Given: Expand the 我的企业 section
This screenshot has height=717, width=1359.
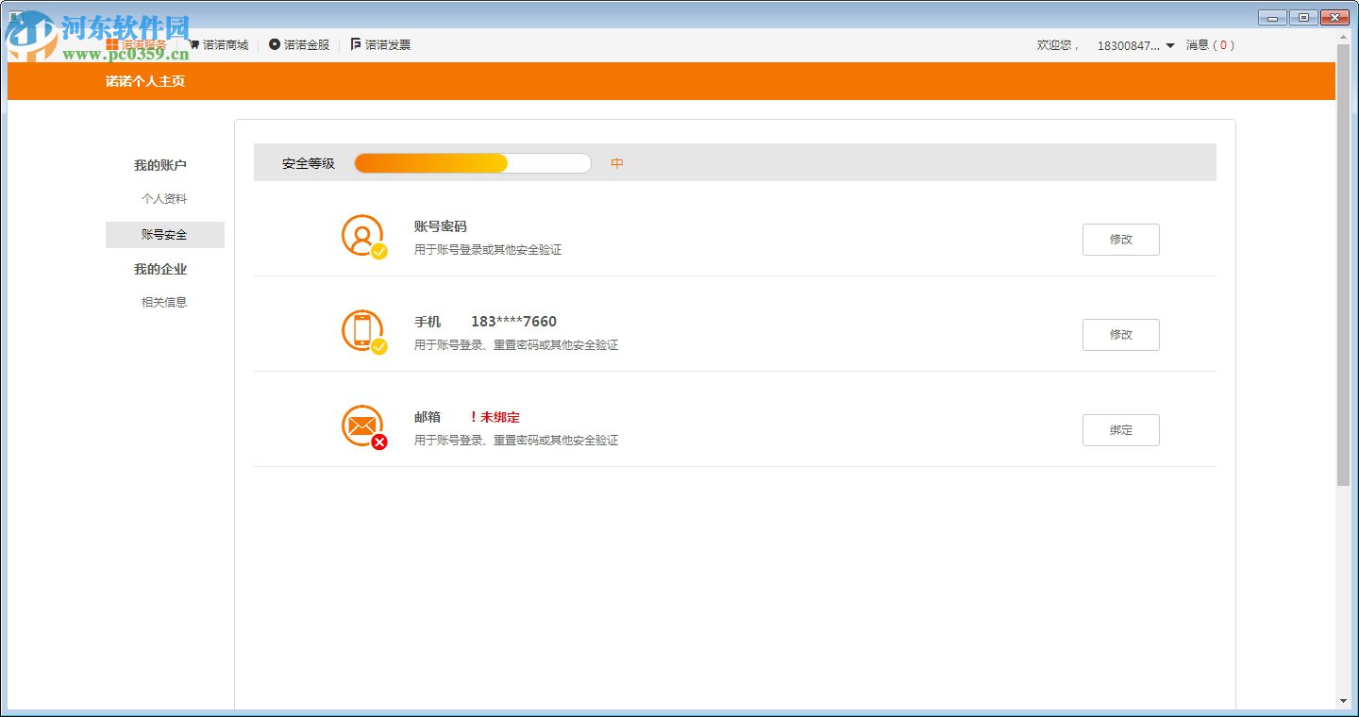Looking at the screenshot, I should (160, 269).
